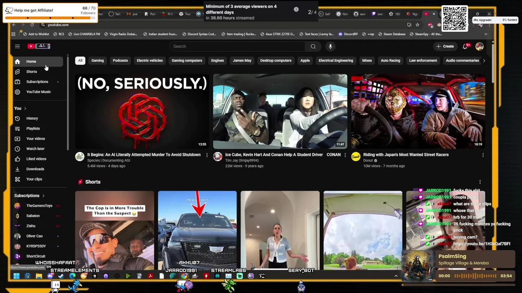Open the black Cadillac short thumbnail
The image size is (522, 293).
pos(197,230)
